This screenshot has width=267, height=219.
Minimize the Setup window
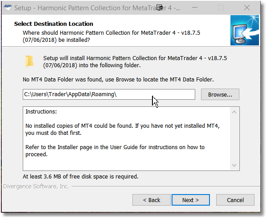[195, 8]
